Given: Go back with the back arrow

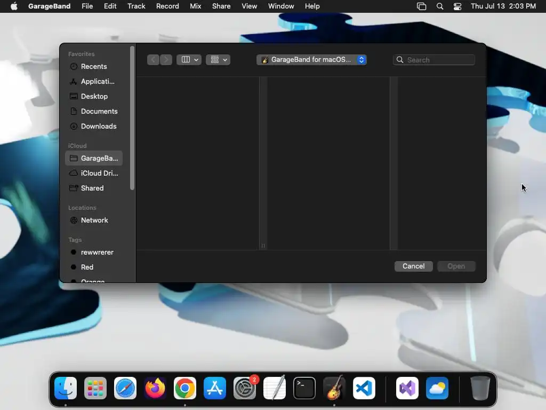Looking at the screenshot, I should pyautogui.click(x=153, y=60).
